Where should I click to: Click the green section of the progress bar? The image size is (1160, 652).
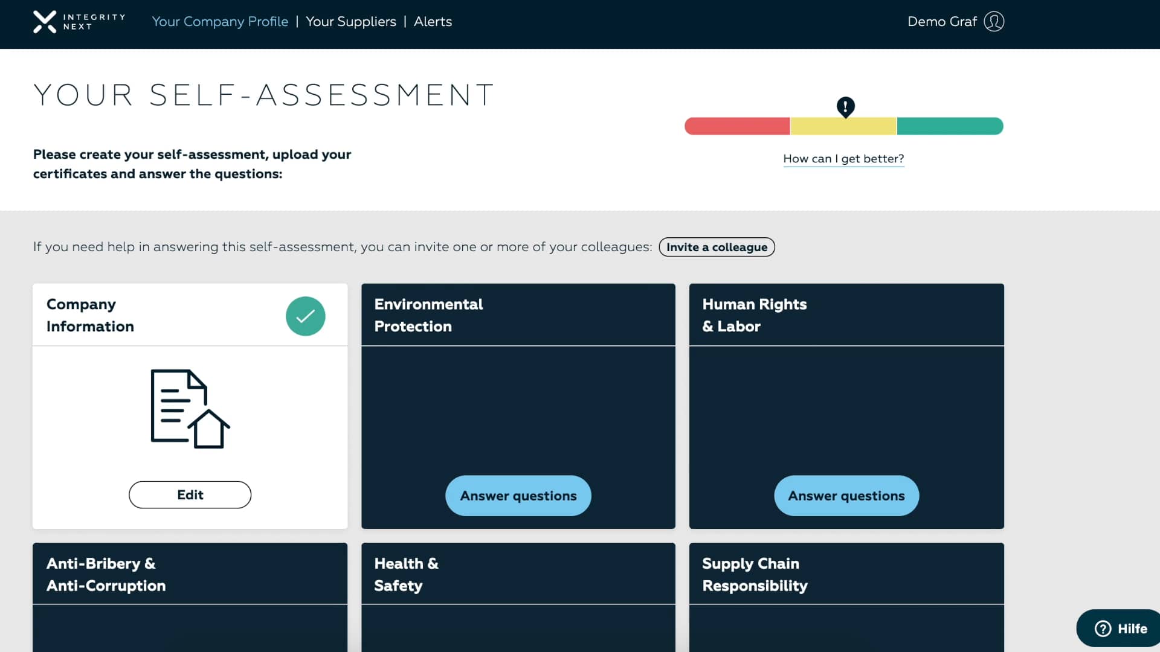950,126
